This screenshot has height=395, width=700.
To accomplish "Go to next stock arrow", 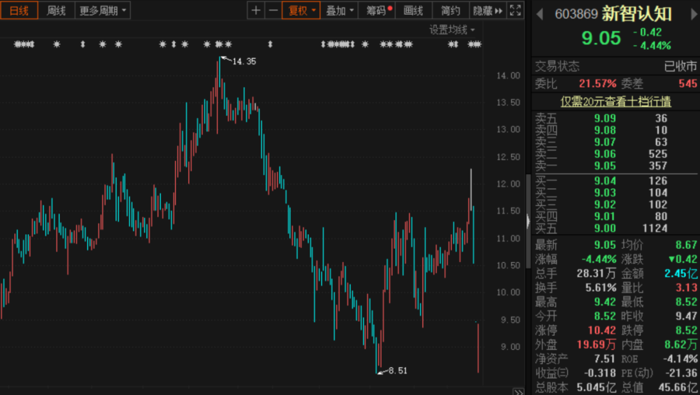I will (x=694, y=14).
